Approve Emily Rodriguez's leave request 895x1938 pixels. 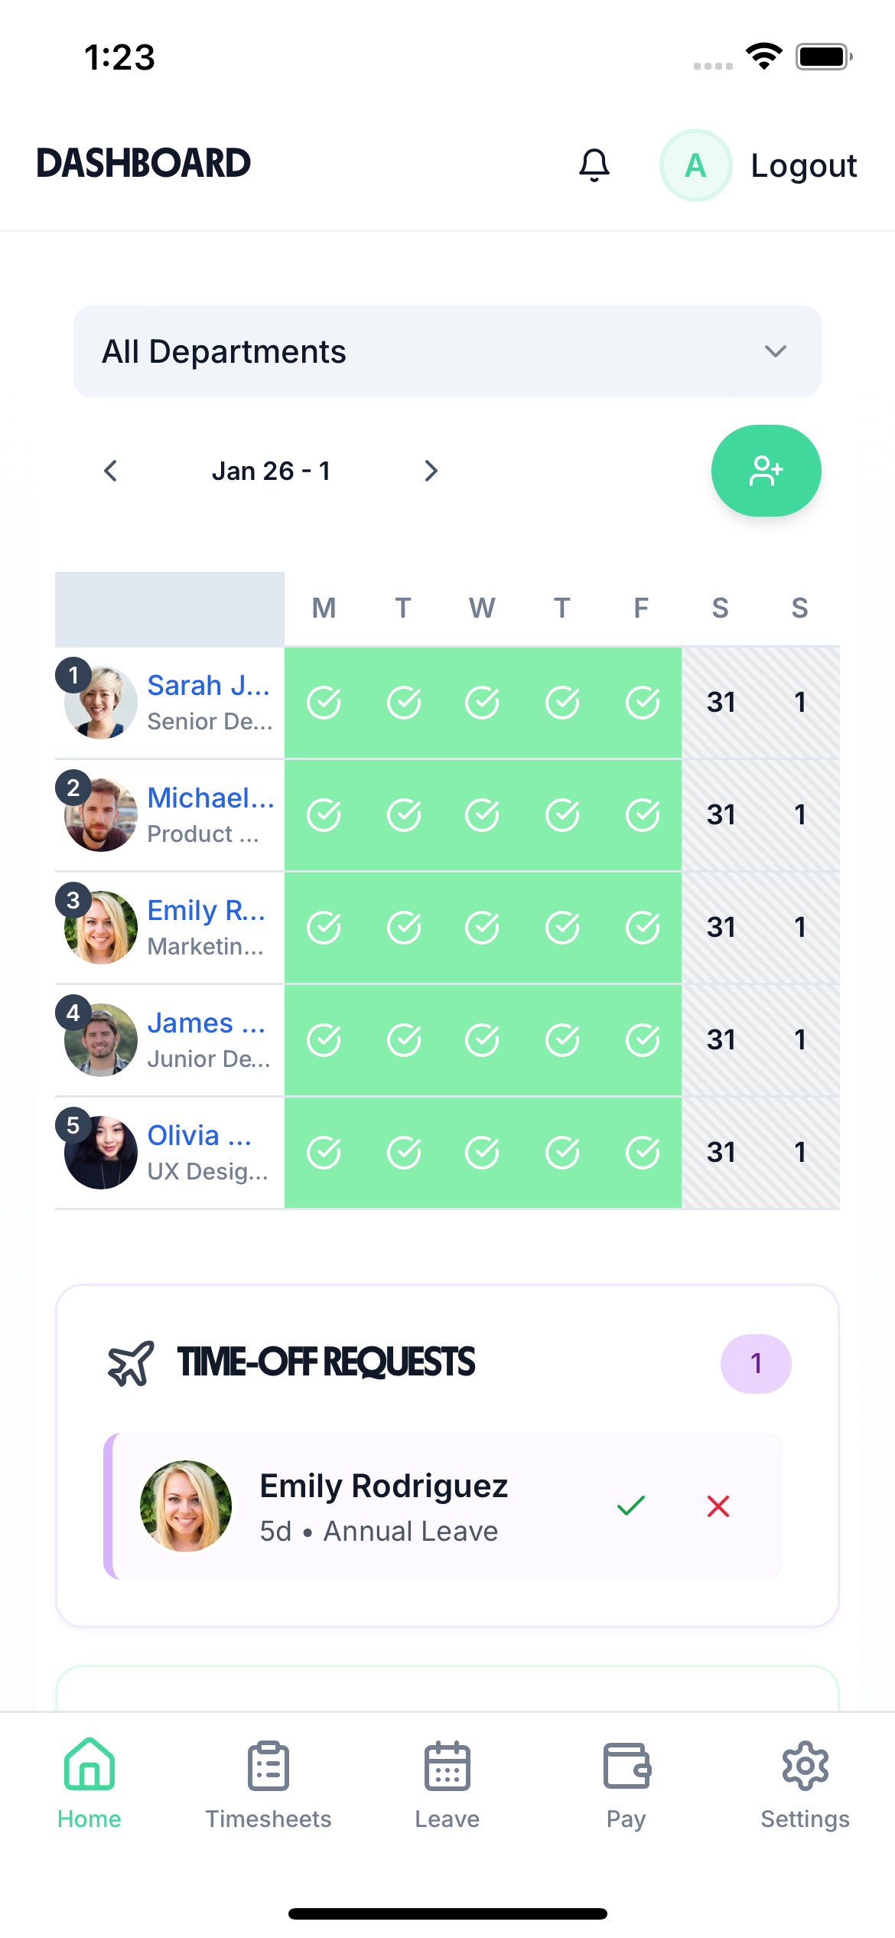pos(631,1506)
